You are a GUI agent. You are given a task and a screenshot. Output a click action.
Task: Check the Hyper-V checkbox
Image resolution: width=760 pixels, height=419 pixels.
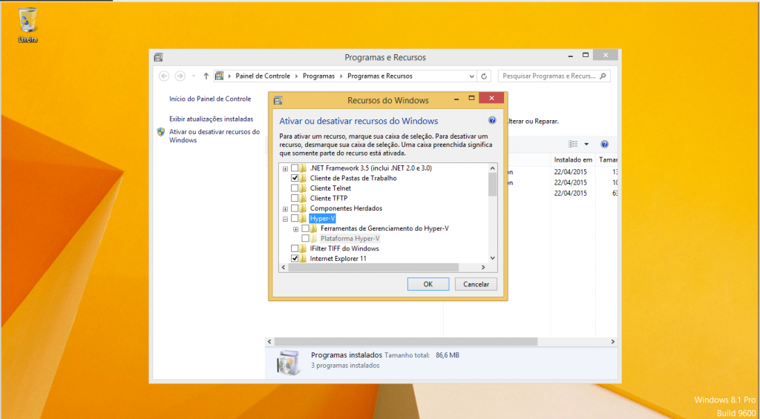(x=295, y=219)
